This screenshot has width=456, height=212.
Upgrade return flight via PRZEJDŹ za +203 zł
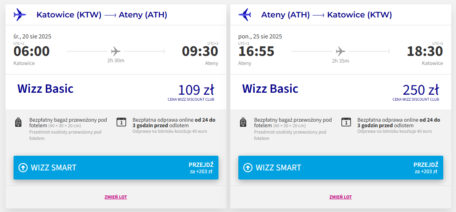(x=426, y=168)
